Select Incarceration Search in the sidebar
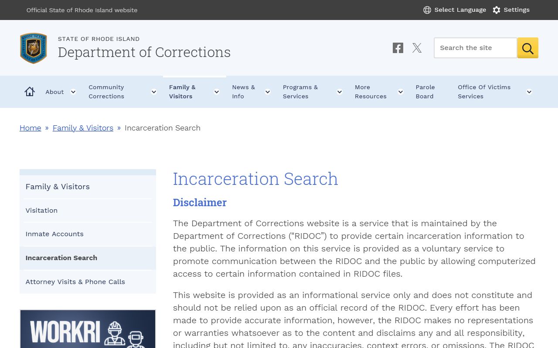The image size is (558, 348). [x=88, y=258]
